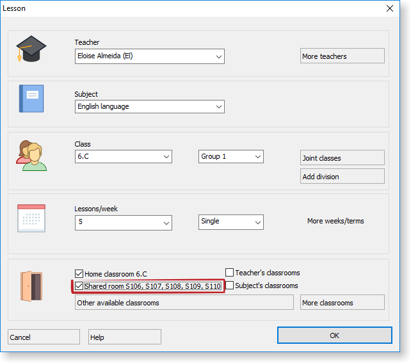
Task: Open the Lessons/week count dropdown
Action: (x=166, y=222)
